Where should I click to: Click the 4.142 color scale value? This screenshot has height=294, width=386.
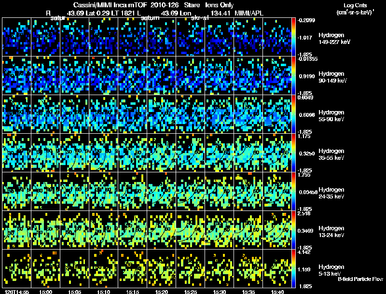coord(304,252)
